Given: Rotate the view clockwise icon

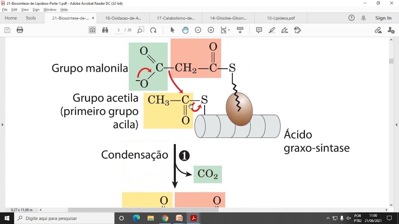Looking at the screenshot, I should coord(153,30).
